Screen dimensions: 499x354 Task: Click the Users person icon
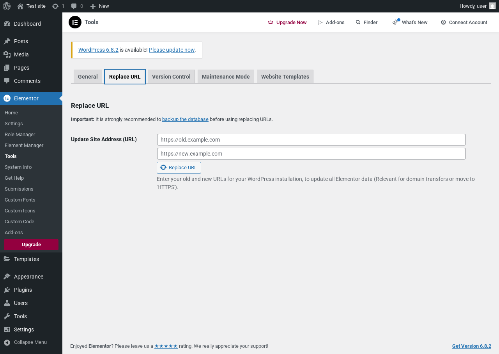click(x=7, y=303)
